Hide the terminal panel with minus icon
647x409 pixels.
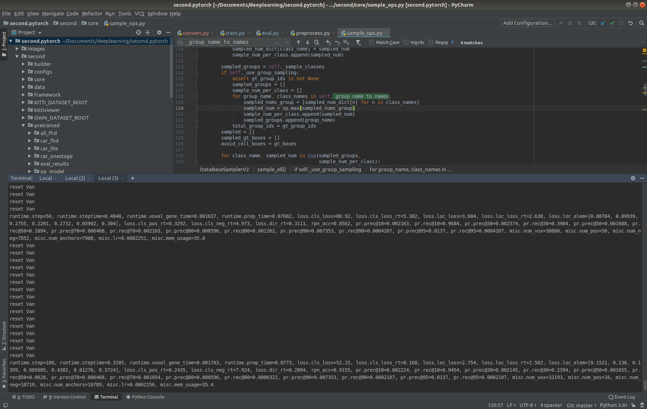642,178
